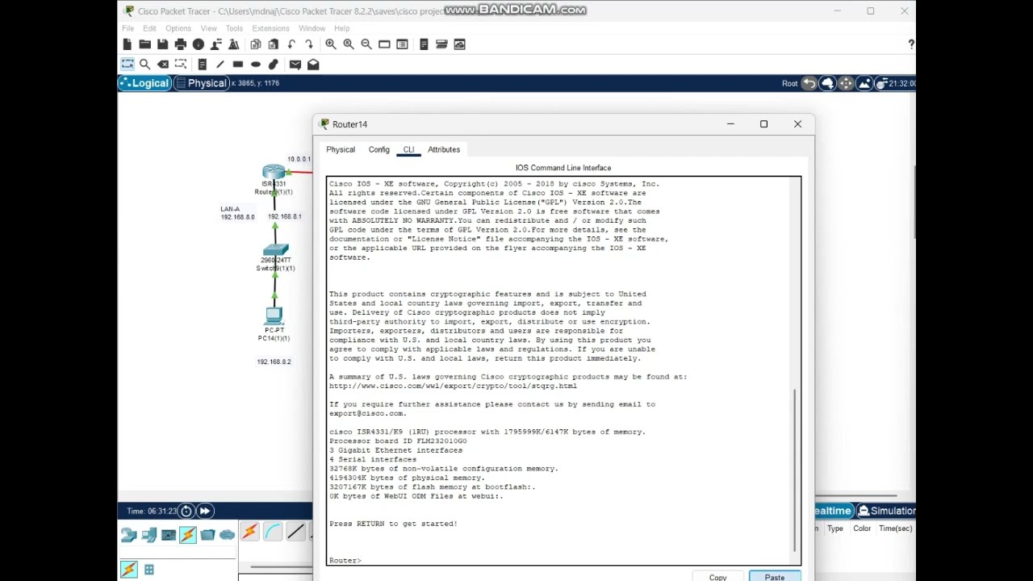
Task: Activate the Inspect magnifier tool
Action: tap(145, 65)
